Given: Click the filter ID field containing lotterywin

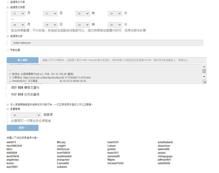Looking at the screenshot, I should [x=107, y=43].
